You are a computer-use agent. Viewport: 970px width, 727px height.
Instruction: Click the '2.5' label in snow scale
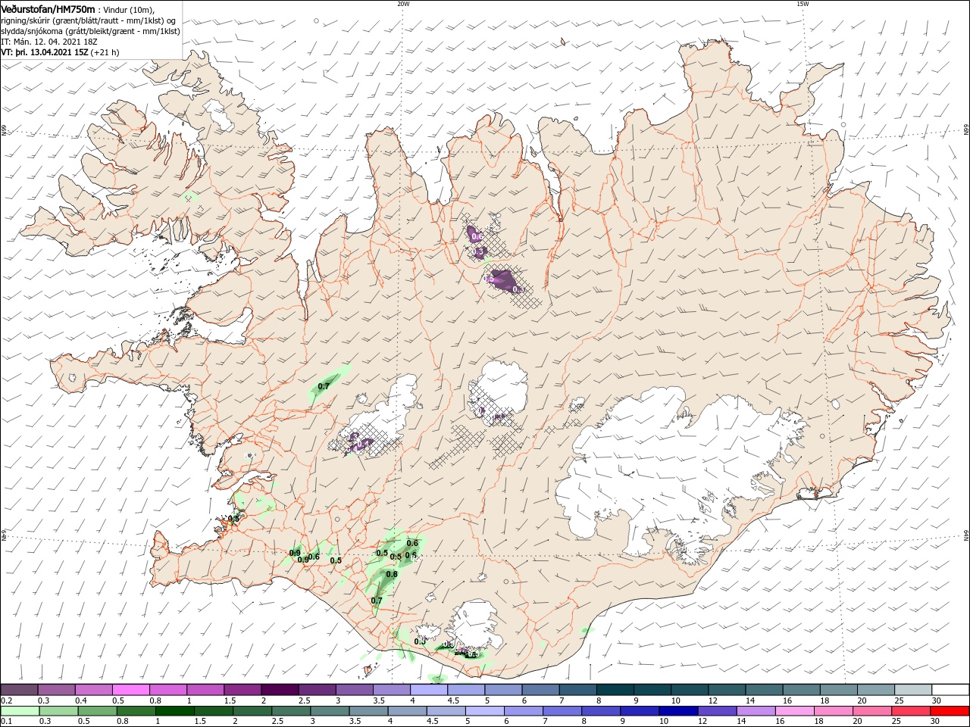[304, 700]
